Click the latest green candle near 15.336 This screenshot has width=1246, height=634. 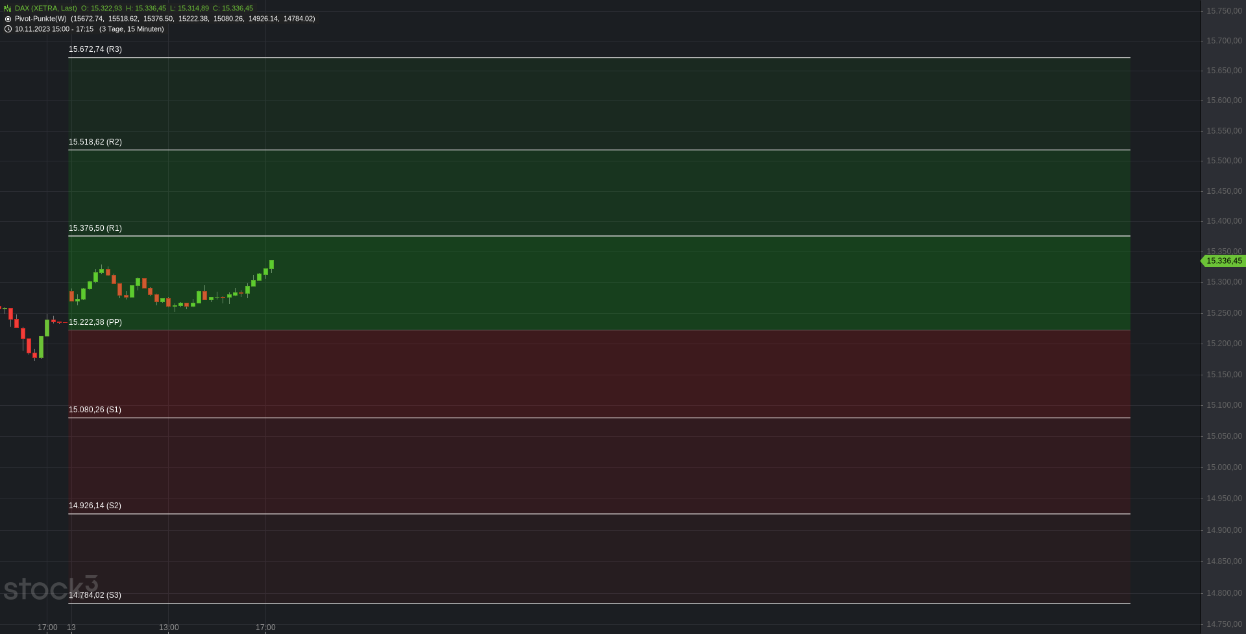(x=271, y=264)
